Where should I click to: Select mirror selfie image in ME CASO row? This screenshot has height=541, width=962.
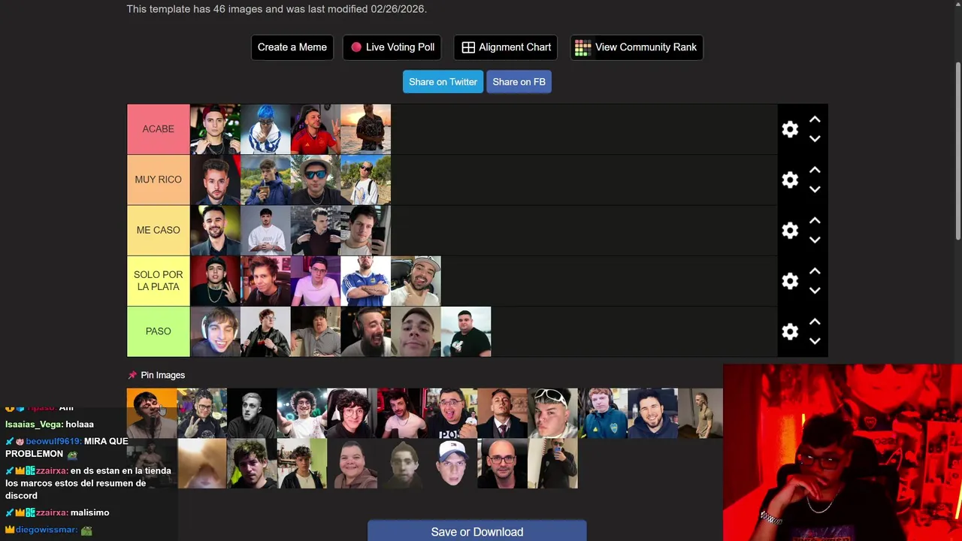(x=365, y=231)
